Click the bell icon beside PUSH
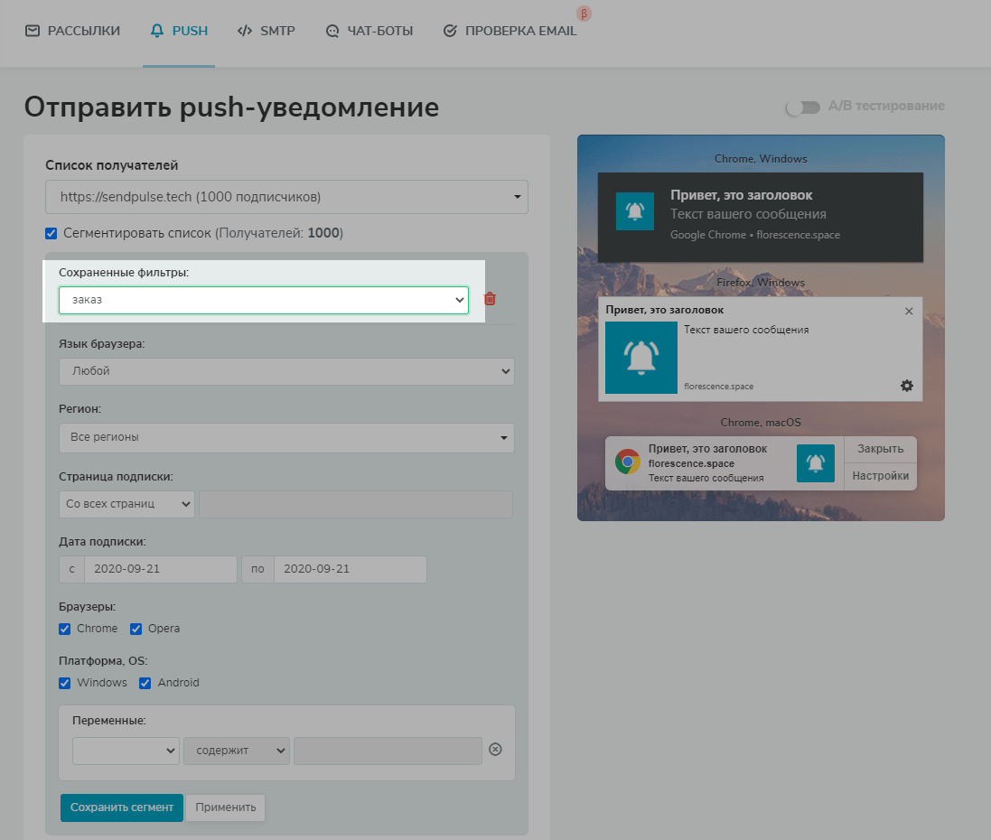The image size is (991, 840). [157, 31]
